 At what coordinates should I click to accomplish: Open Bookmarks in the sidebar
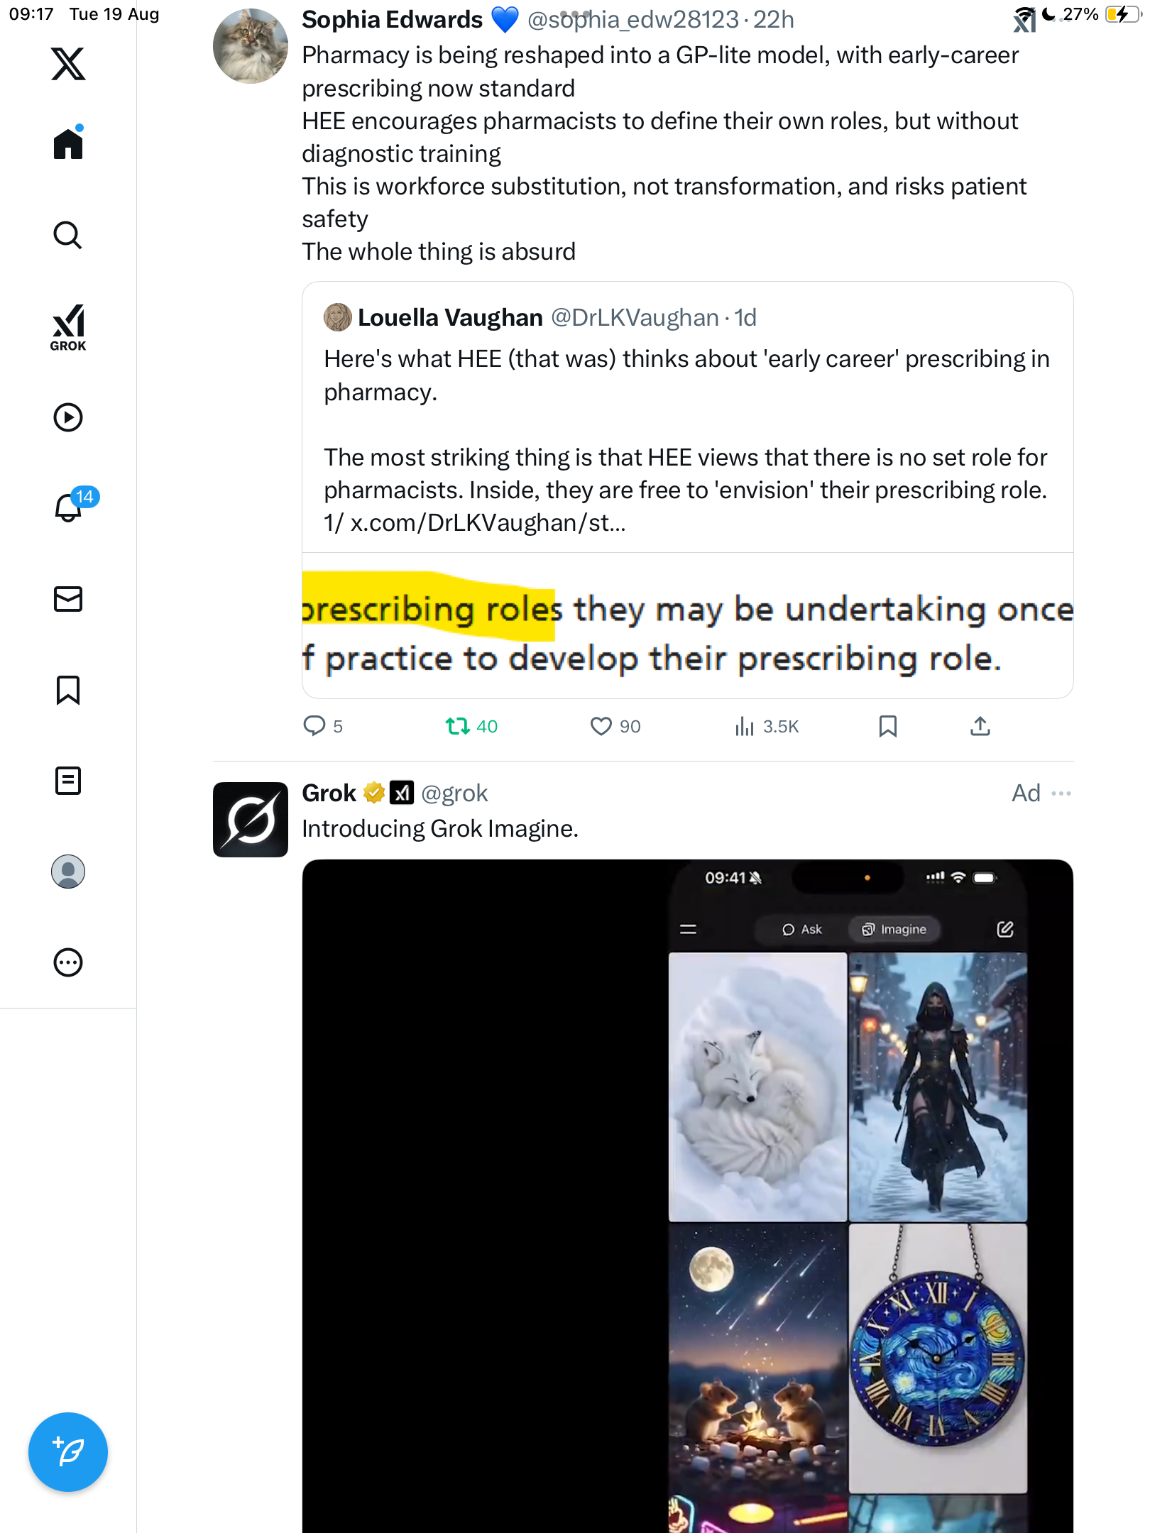(68, 690)
